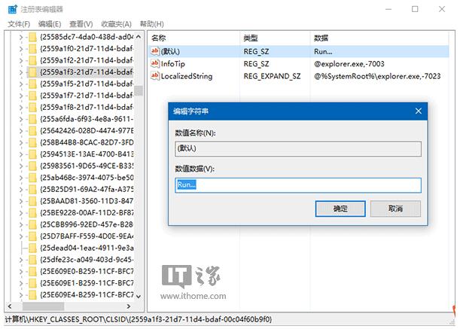Sort by the 类型 column header
This screenshot has height=329, width=460.
coord(251,38)
